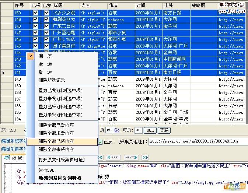Image resolution: width=248 pixels, height=193 pixels.
Task: Switch to the 源码 tab
Action: coord(14,158)
